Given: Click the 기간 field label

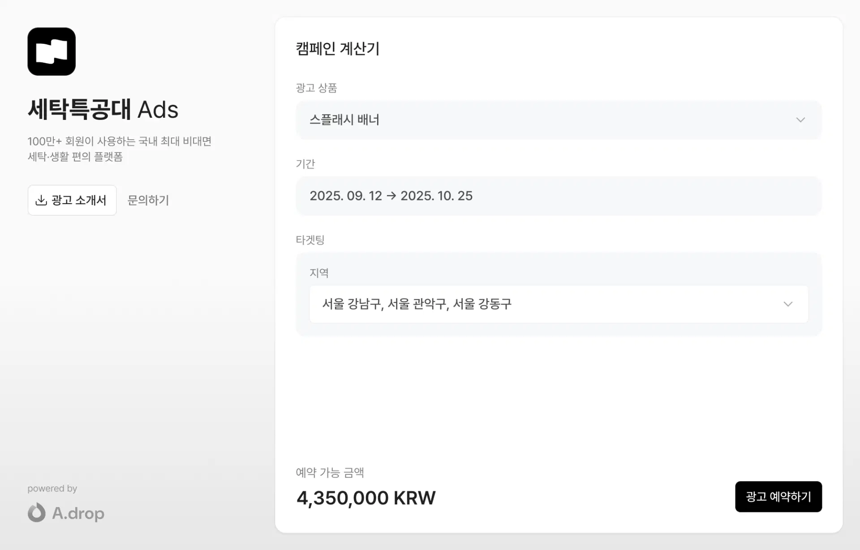Looking at the screenshot, I should tap(305, 164).
